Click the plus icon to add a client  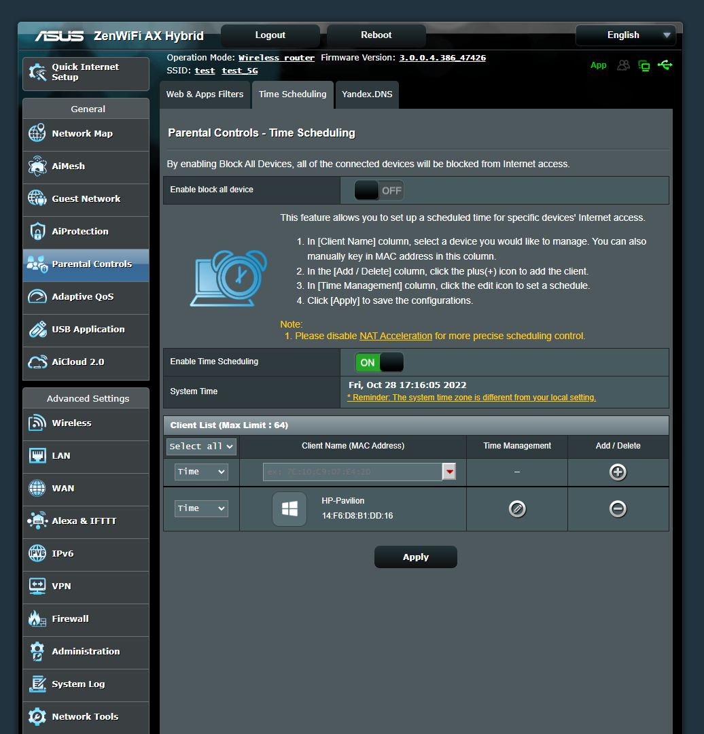point(618,472)
